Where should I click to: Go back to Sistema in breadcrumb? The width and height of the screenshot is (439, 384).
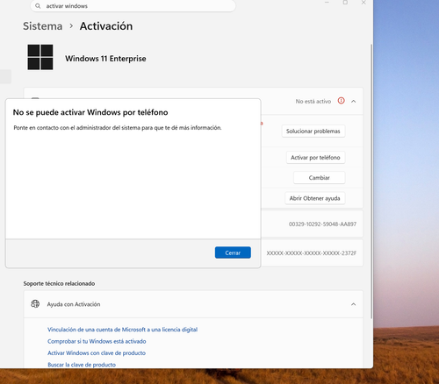click(x=43, y=26)
